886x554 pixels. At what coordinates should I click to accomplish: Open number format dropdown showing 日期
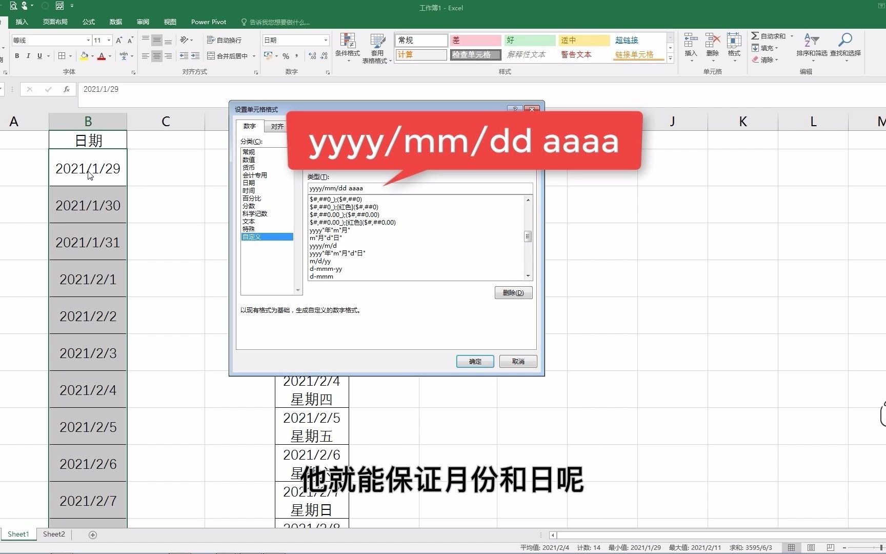click(x=326, y=40)
